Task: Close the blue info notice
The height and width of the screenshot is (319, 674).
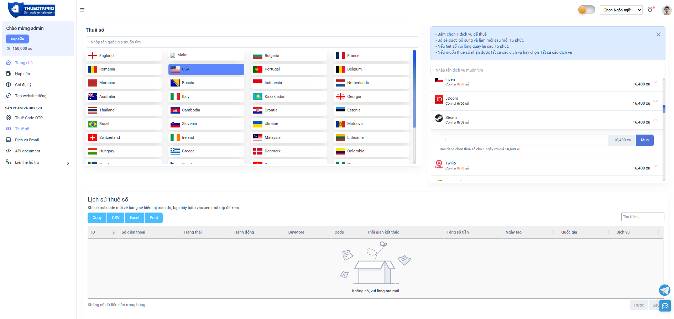Action: [x=658, y=35]
